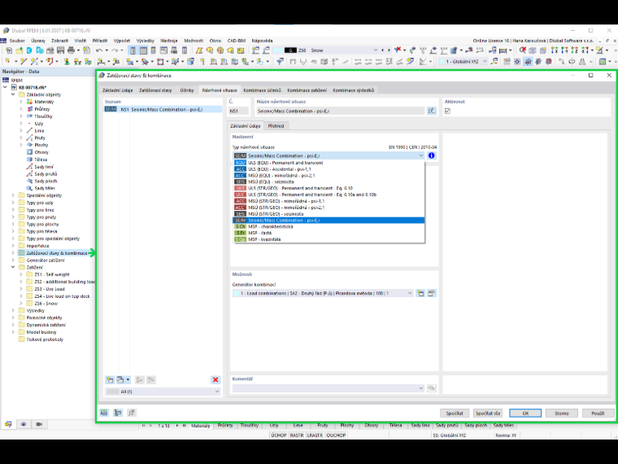Click the magnifier with red X icon

coord(523,50)
